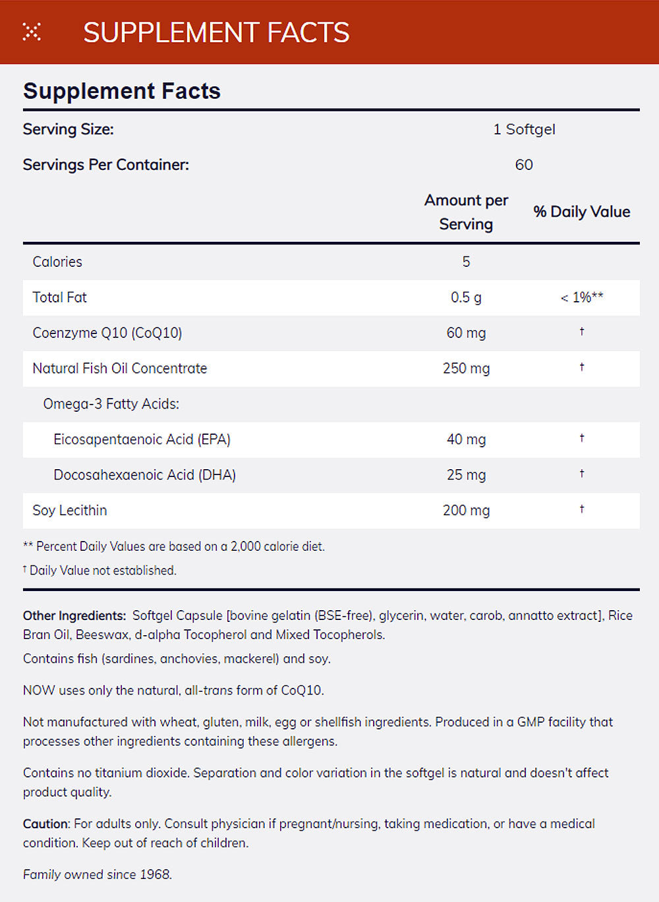Click the X icon in red header
This screenshot has width=659, height=902.
pyautogui.click(x=32, y=32)
